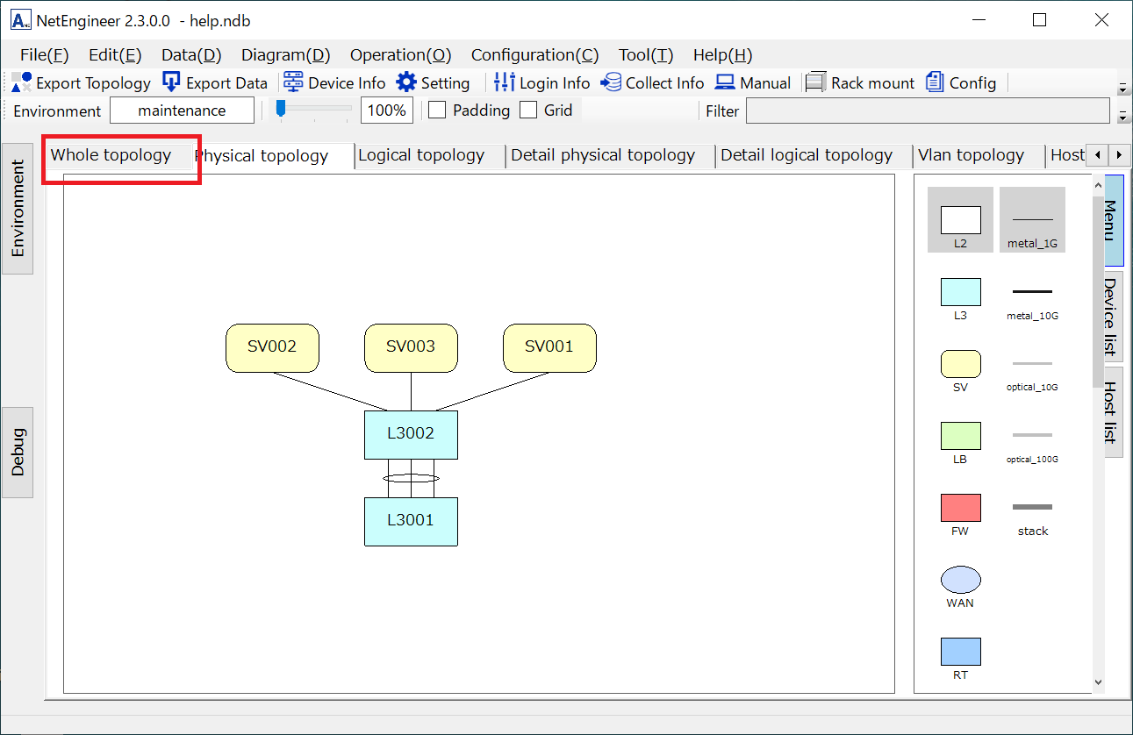Enable the Padding checkbox
Image resolution: width=1133 pixels, height=735 pixels.
click(437, 111)
